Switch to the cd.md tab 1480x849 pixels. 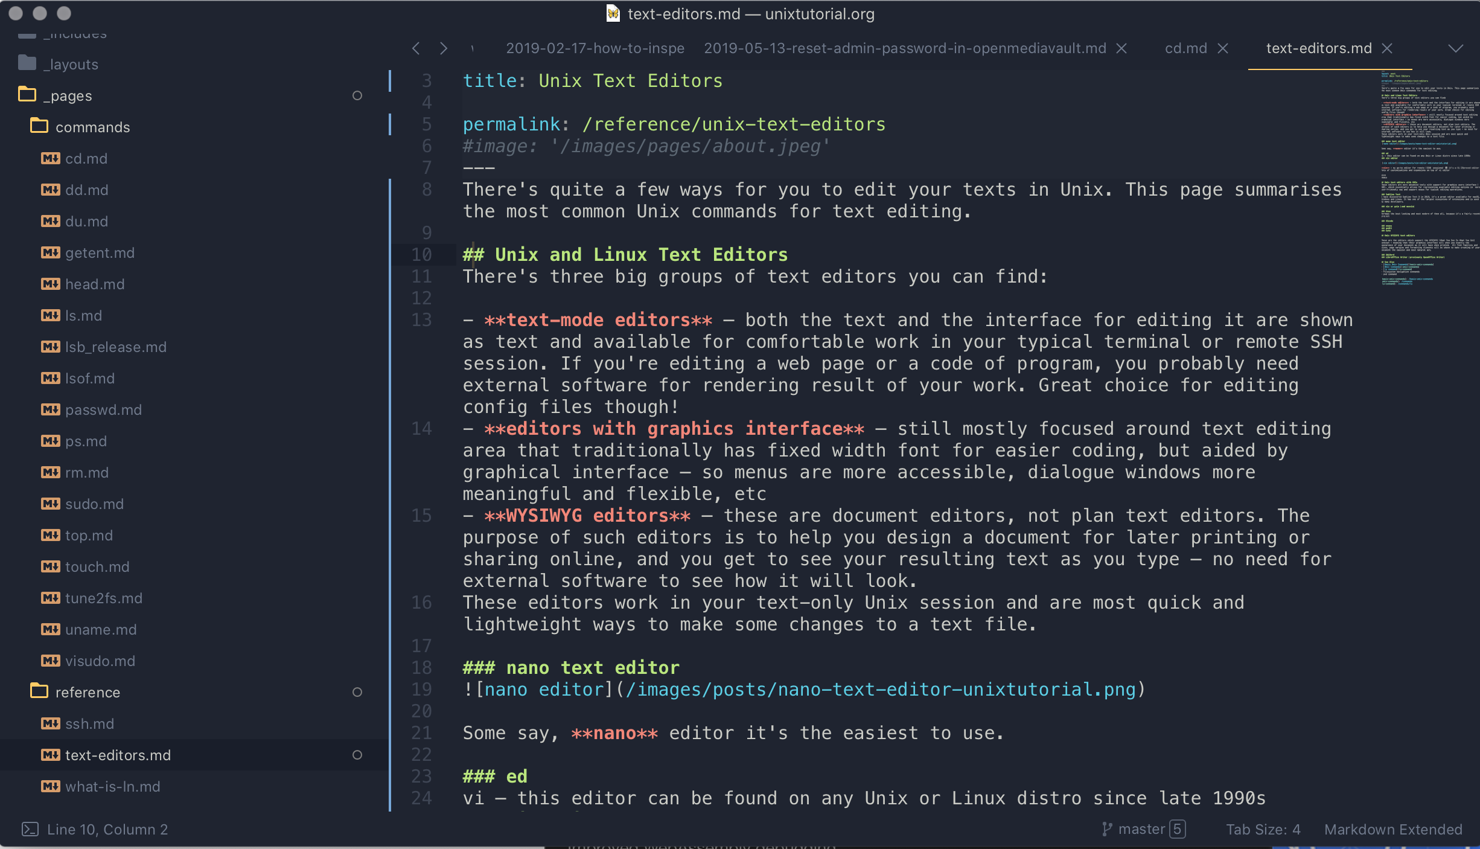click(1185, 48)
